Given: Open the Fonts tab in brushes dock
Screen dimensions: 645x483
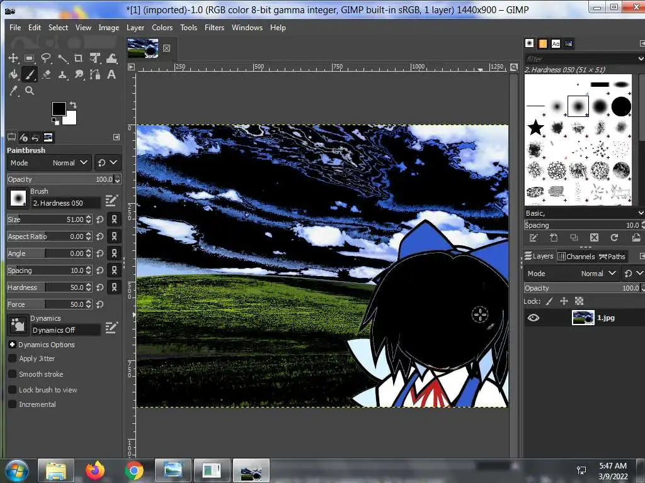Looking at the screenshot, I should coord(556,43).
